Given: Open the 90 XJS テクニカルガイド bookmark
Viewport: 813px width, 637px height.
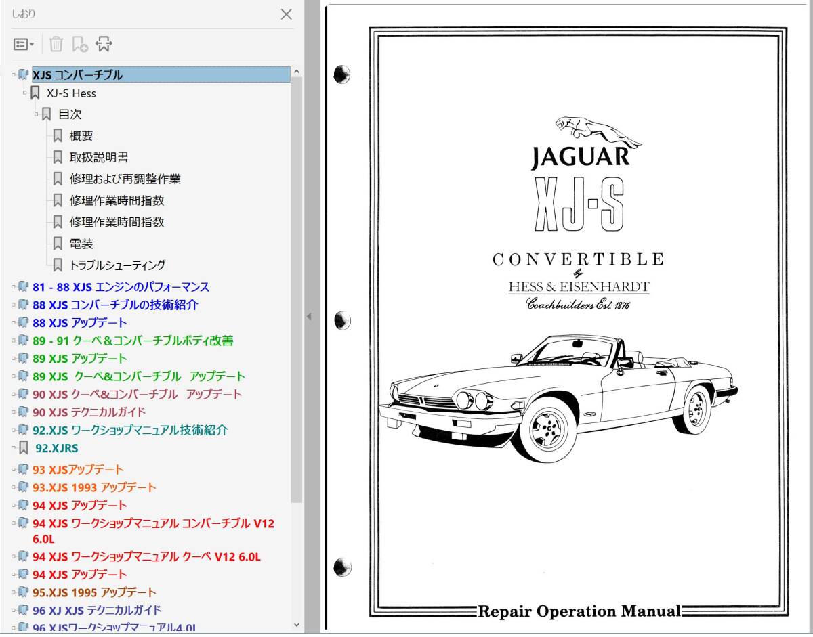Looking at the screenshot, I should (x=89, y=412).
